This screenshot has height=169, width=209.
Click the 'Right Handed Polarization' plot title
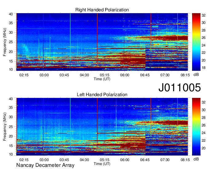coord(102,10)
